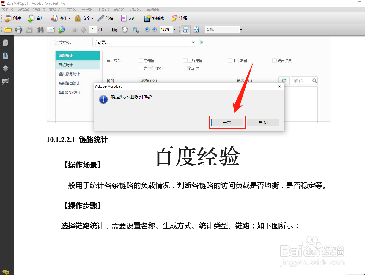Viewport: 365px width, 275px height.
Task: Click the page number input field
Action: click(x=93, y=29)
